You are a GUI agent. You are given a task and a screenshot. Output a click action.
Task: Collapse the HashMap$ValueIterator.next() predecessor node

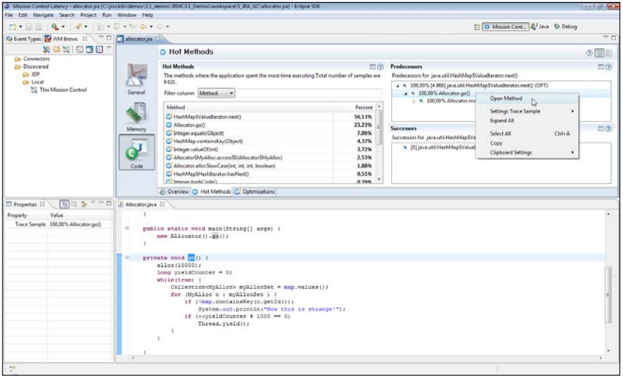click(x=398, y=86)
